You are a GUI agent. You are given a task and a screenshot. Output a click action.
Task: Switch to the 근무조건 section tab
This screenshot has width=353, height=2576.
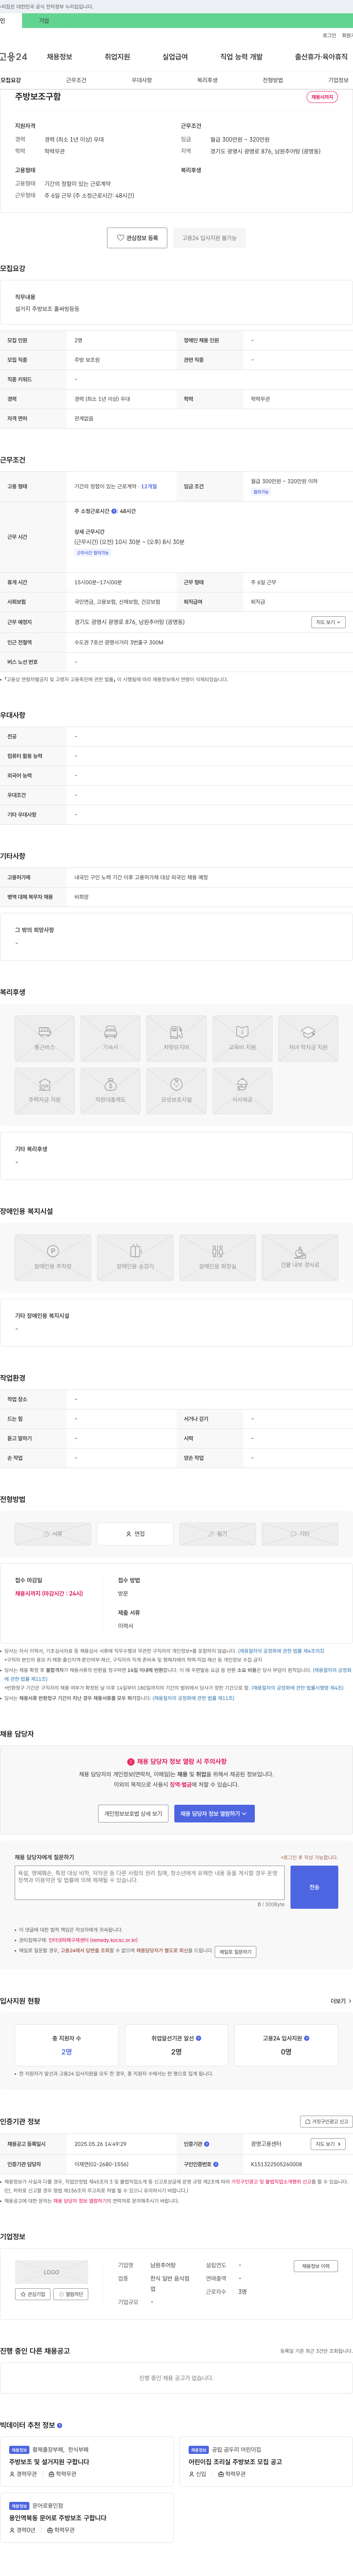point(76,80)
